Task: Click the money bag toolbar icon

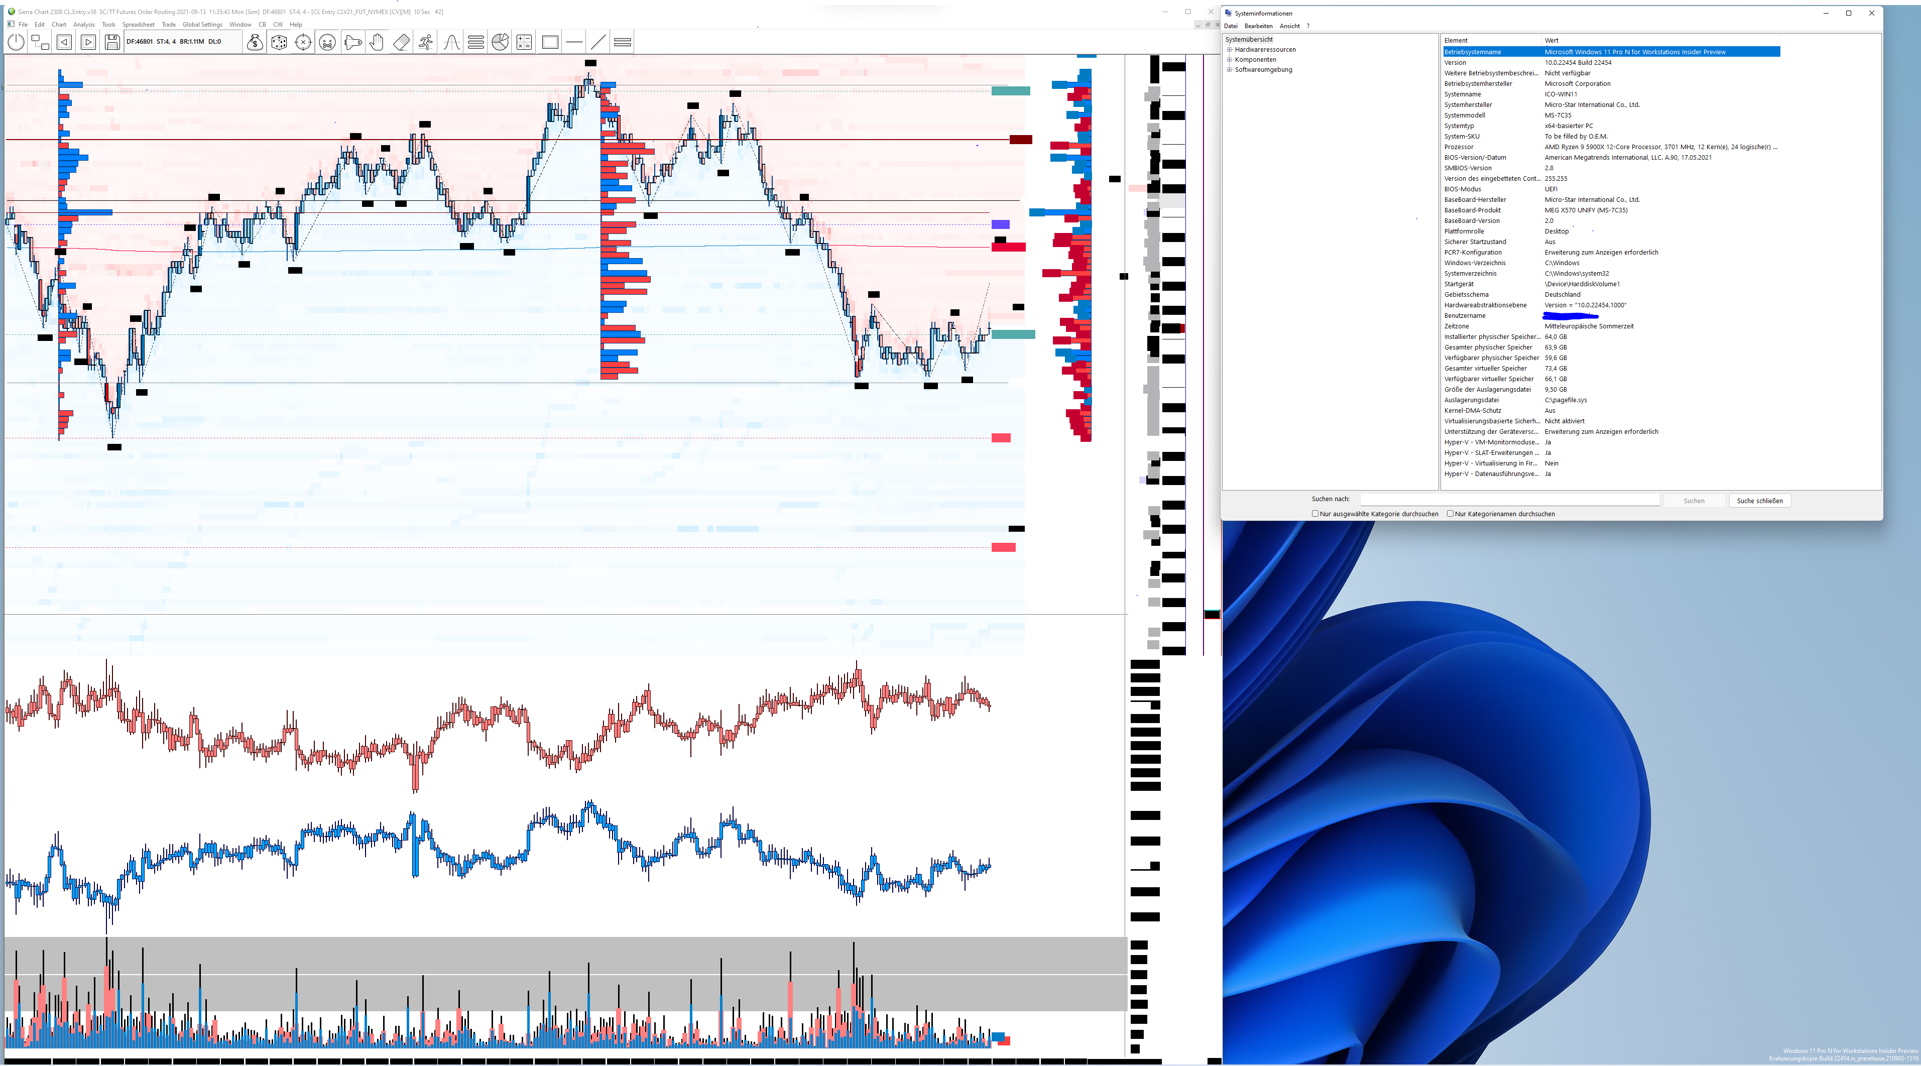Action: click(255, 43)
